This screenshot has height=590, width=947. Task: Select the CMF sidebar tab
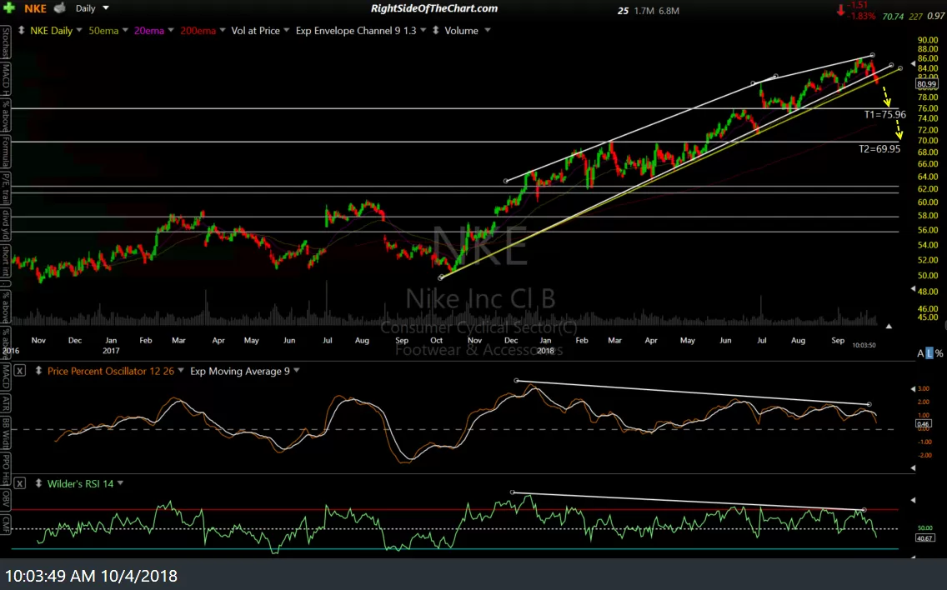6,523
